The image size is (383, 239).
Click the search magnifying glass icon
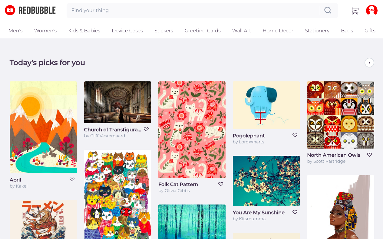click(328, 10)
